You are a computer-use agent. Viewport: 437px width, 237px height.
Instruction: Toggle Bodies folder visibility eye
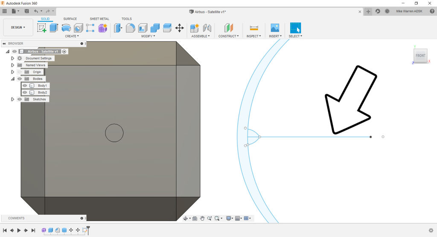click(20, 78)
